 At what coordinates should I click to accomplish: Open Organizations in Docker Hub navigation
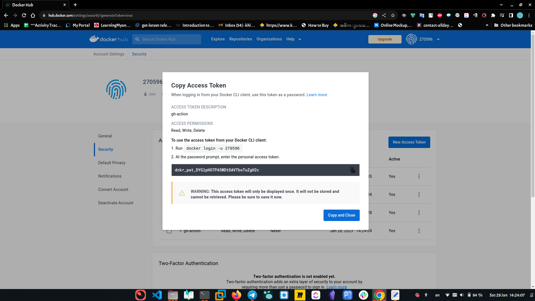coord(269,39)
